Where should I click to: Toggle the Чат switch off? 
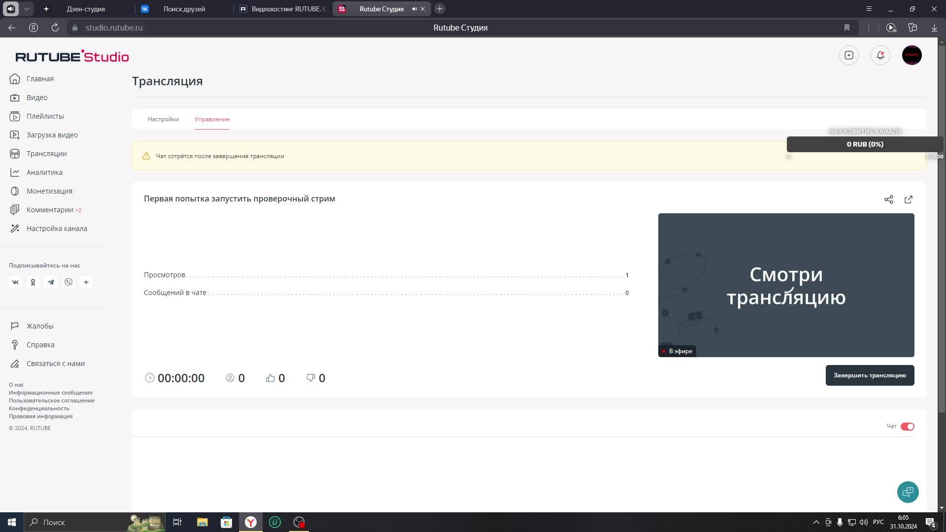click(x=907, y=427)
